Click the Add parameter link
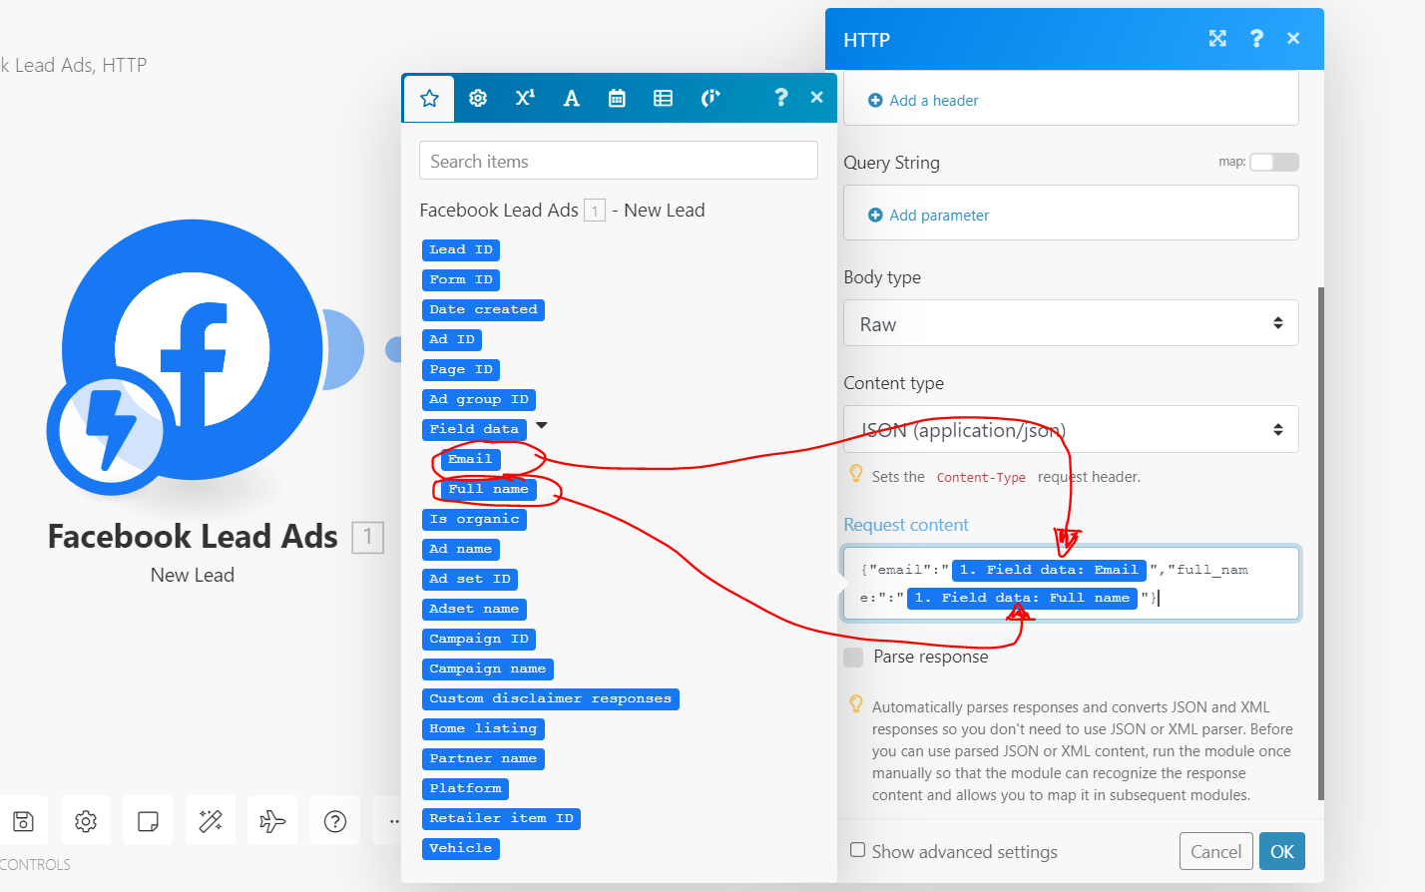The image size is (1425, 892). (x=939, y=216)
